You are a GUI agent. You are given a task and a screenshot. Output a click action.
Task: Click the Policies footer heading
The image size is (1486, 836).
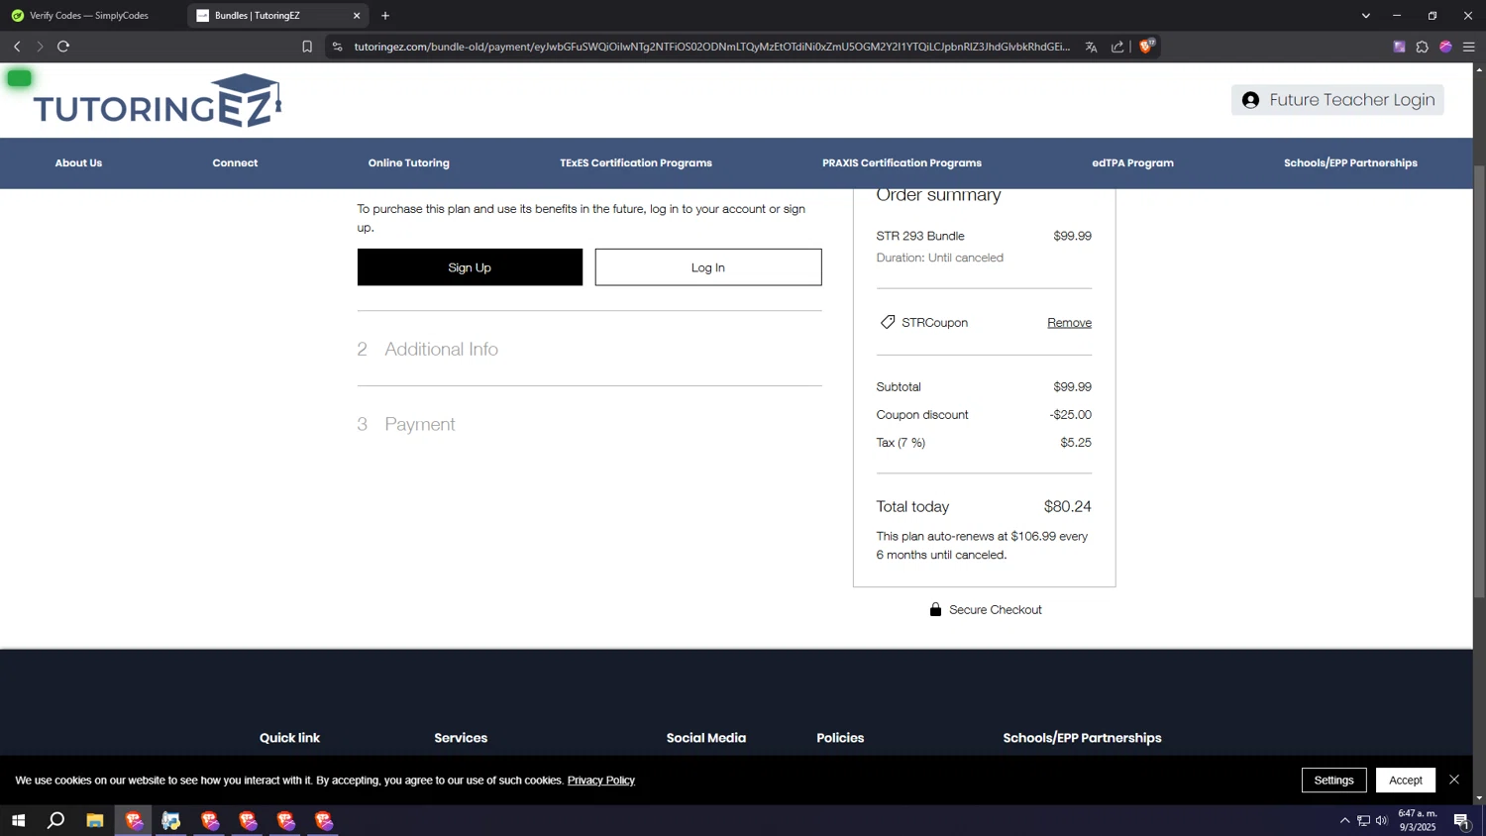coord(840,738)
